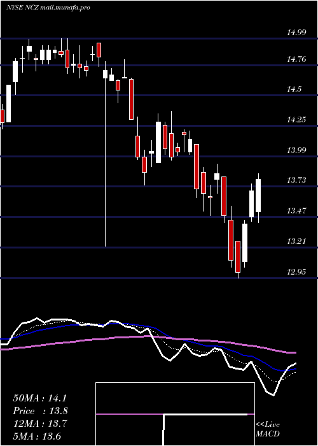Click the Price : 13.8 readout
Image resolution: width=318 pixels, height=446 pixels.
coord(40,411)
